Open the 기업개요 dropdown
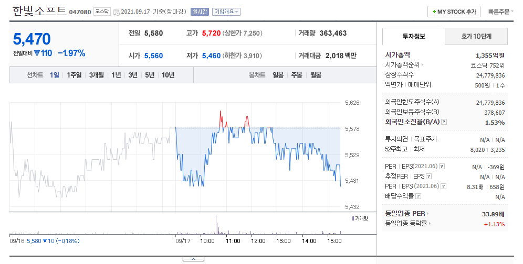523x264 pixels. click(226, 12)
